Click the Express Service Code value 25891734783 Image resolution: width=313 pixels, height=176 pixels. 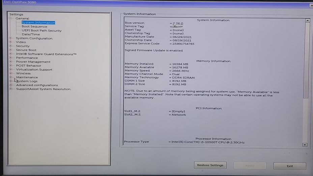point(183,44)
